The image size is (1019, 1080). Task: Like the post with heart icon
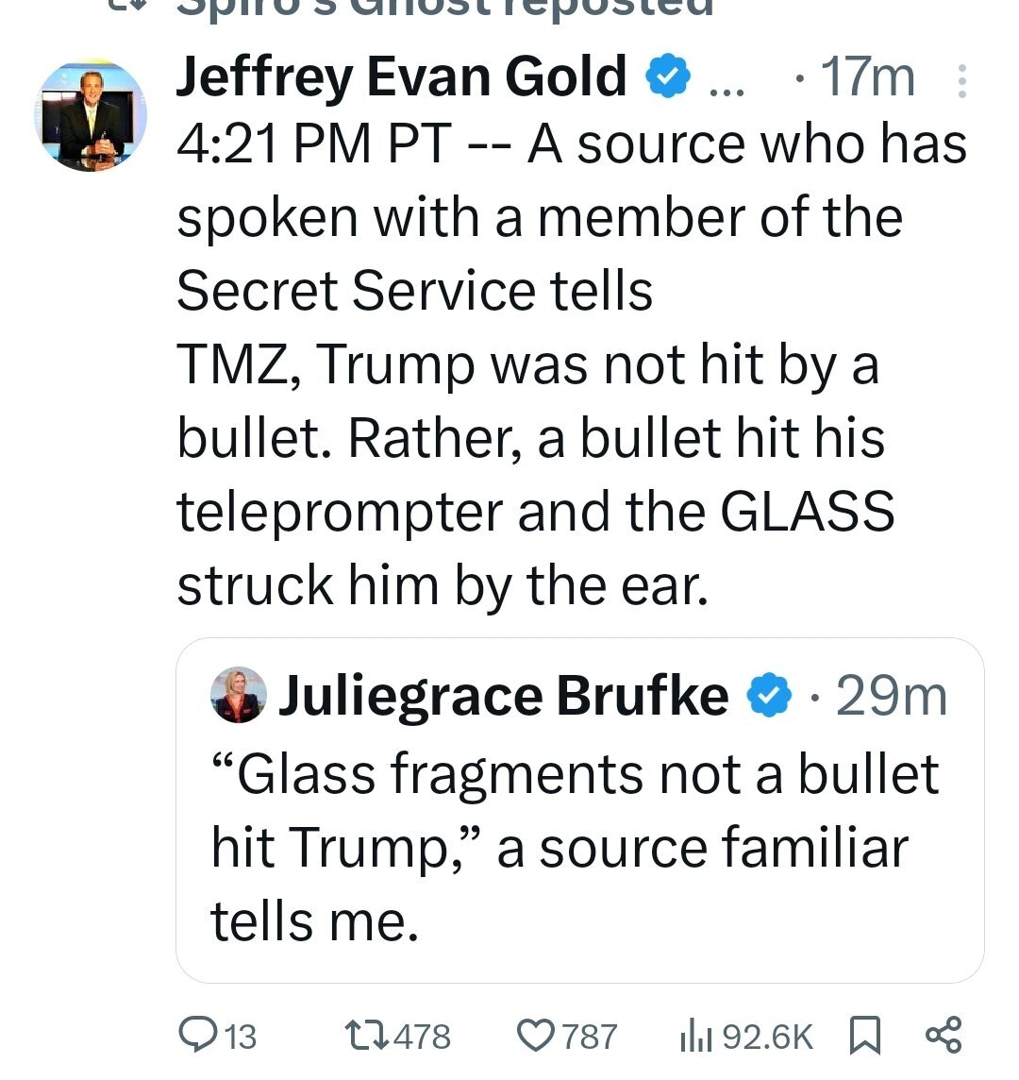pyautogui.click(x=536, y=1036)
